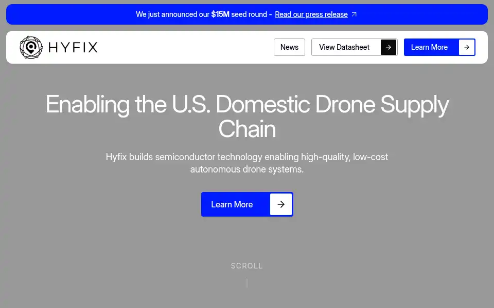Click the View Datasheet button label

(x=344, y=47)
